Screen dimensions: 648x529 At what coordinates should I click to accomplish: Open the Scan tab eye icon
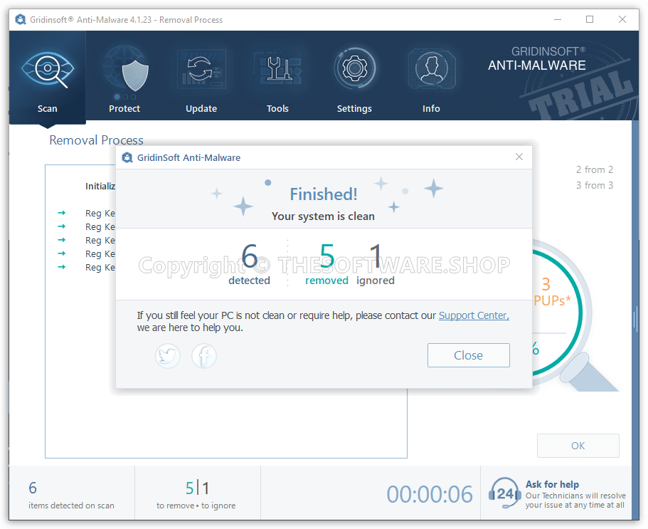coord(47,70)
